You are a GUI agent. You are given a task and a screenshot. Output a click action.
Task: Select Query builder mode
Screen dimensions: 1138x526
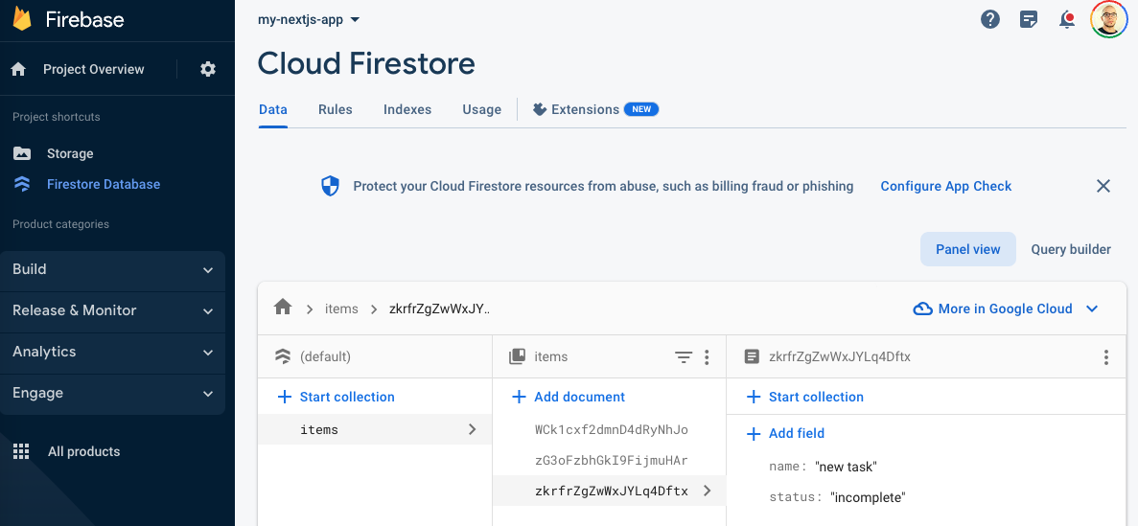[1071, 249]
